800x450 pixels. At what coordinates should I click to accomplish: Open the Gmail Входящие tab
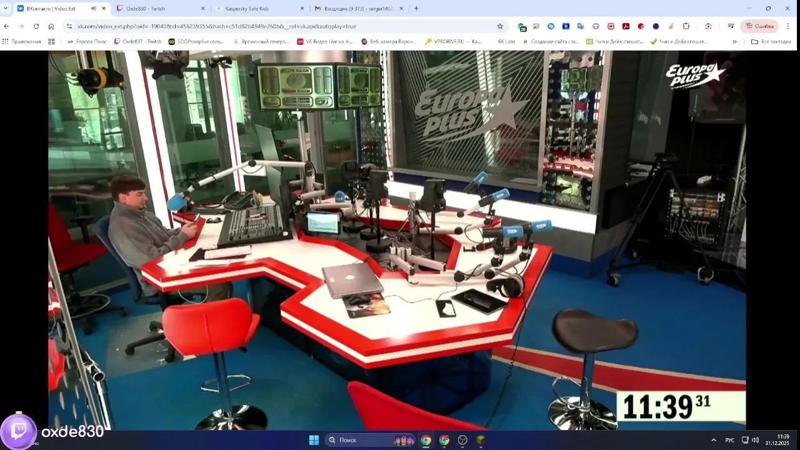358,9
